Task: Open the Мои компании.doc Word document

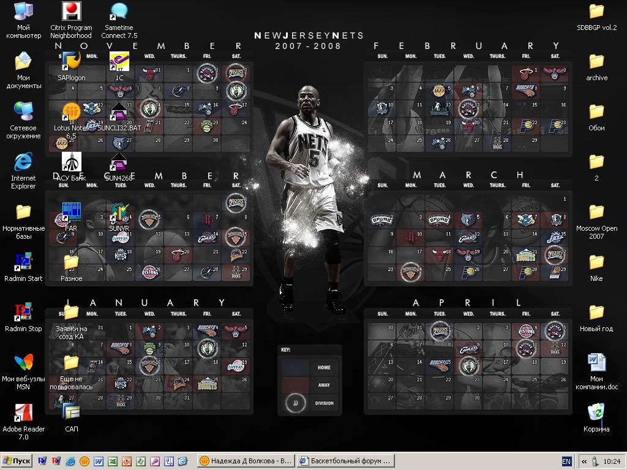Action: [596, 371]
